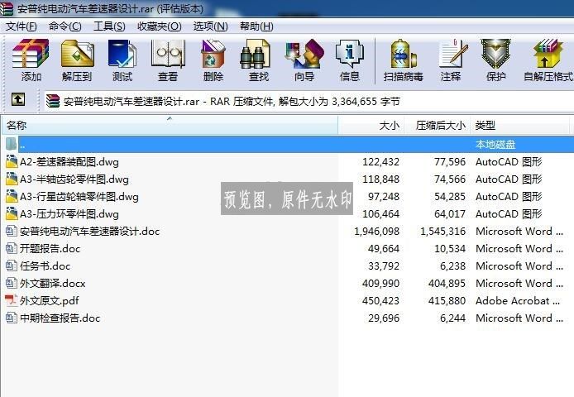Click the Word icon of 中期检查报告.doc
Viewport: 574px width, 397px height.
tap(12, 318)
